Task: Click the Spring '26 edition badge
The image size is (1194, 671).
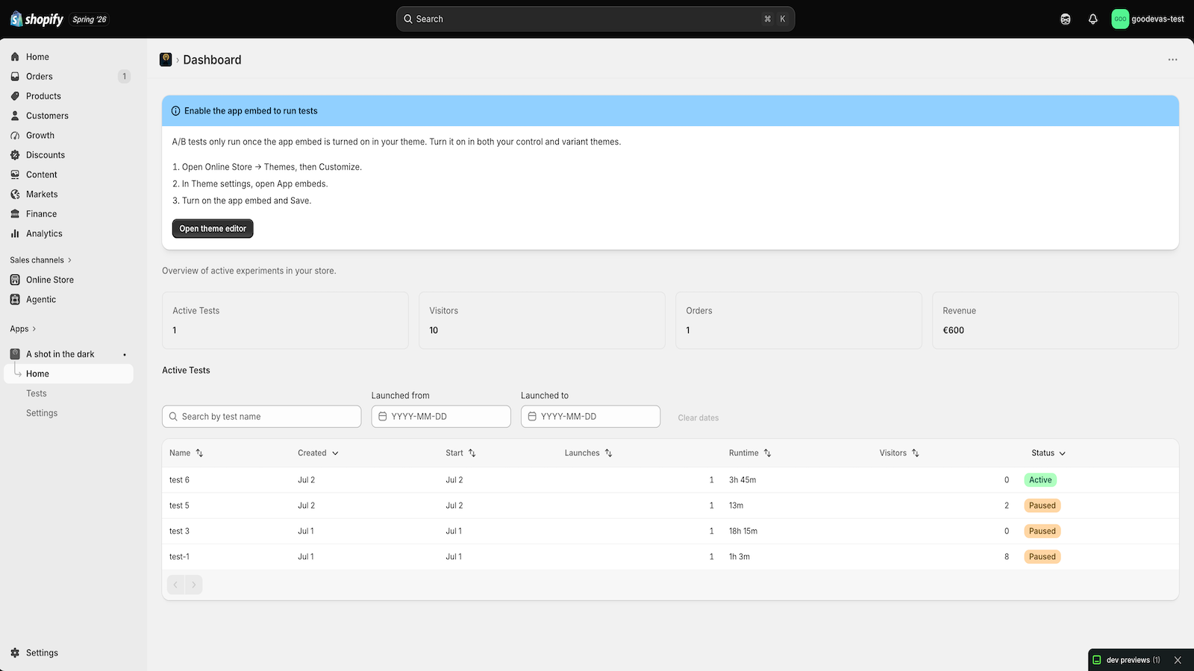Action: 90,19
